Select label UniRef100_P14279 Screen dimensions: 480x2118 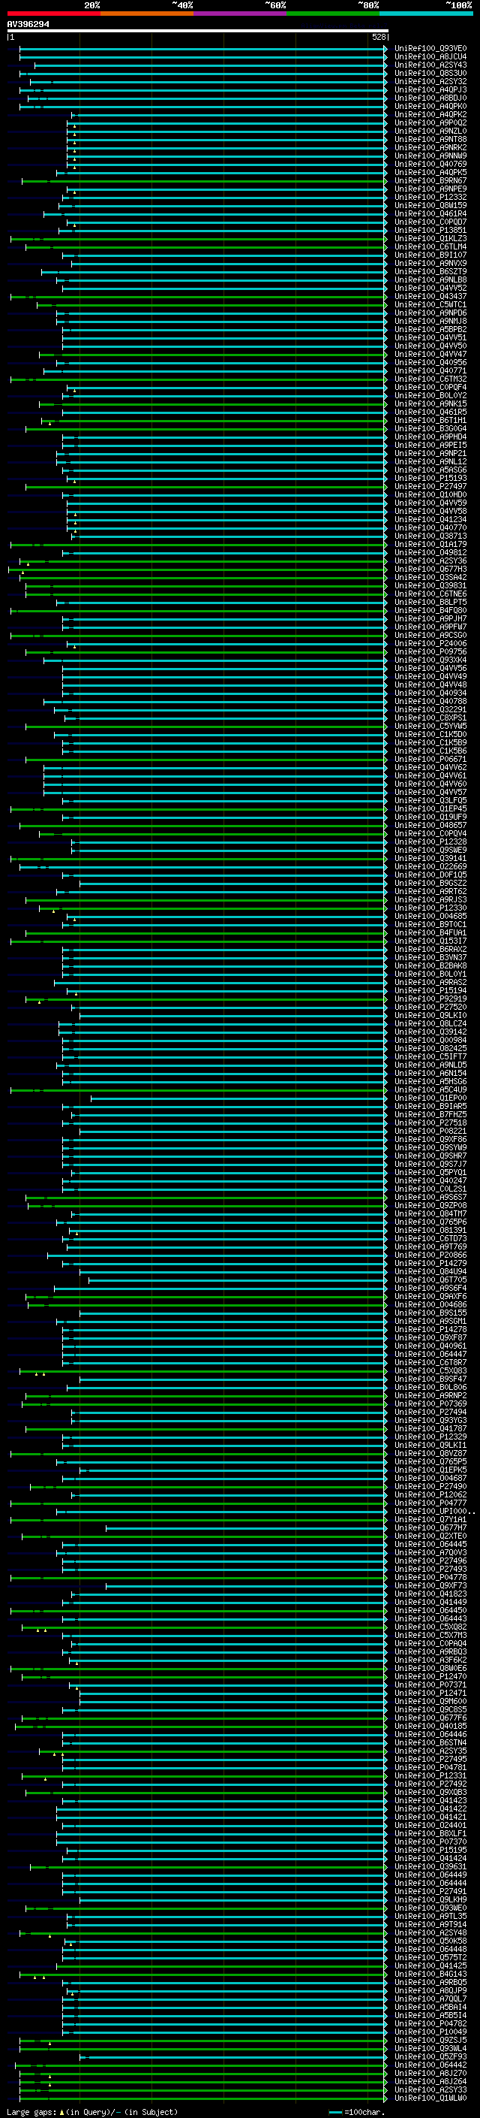(430, 1263)
